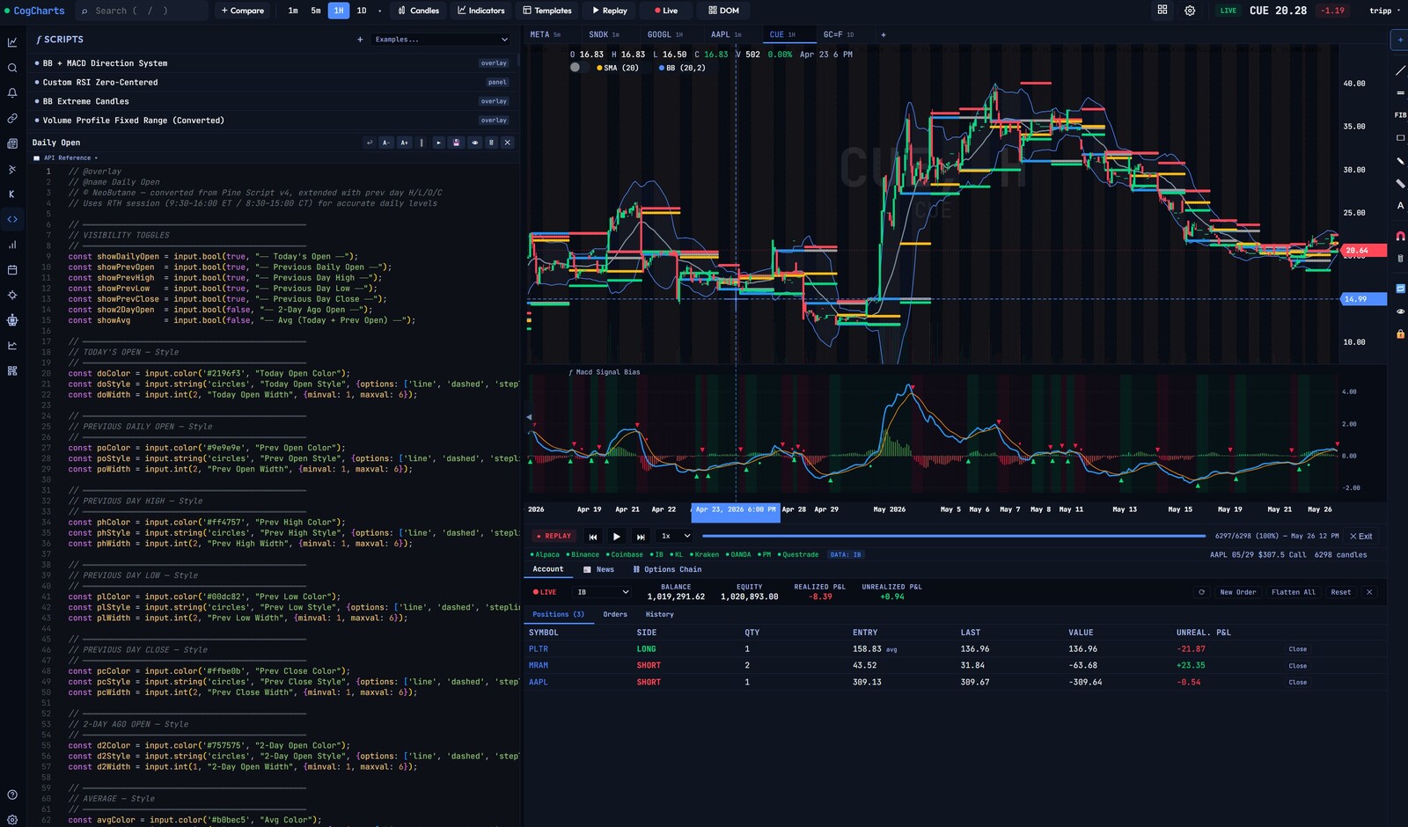Close the Daily Open script editor
Image resolution: width=1408 pixels, height=827 pixels.
507,143
